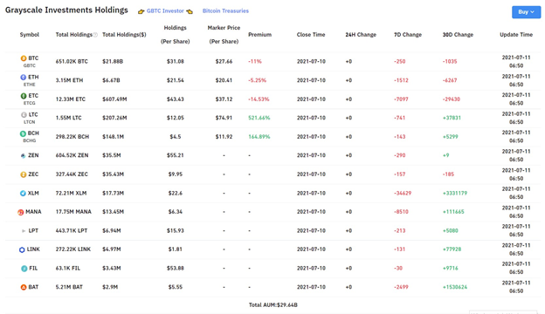This screenshot has width=545, height=314.
Task: Click the LTC coin icon
Action: click(x=24, y=114)
